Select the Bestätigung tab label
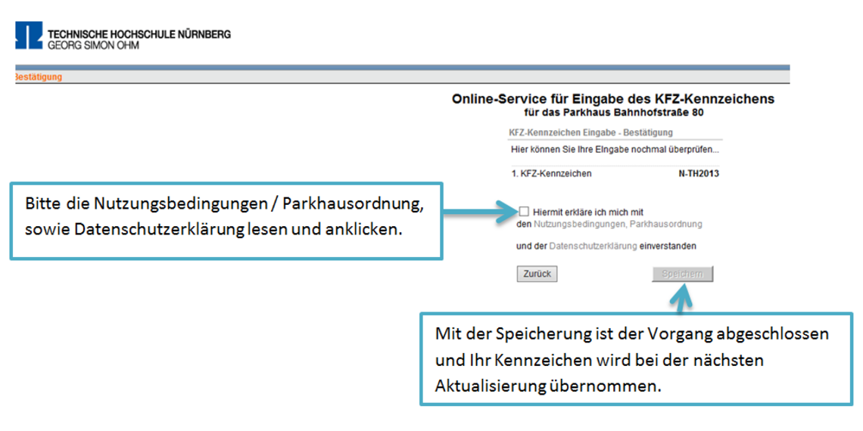Screen dimensions: 863x431 [37, 77]
